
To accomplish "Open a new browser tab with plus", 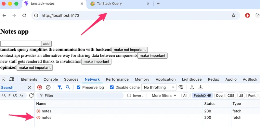I will point(158,4).
